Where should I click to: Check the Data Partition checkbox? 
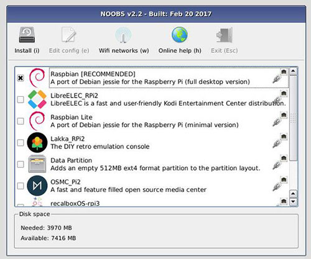(x=21, y=165)
